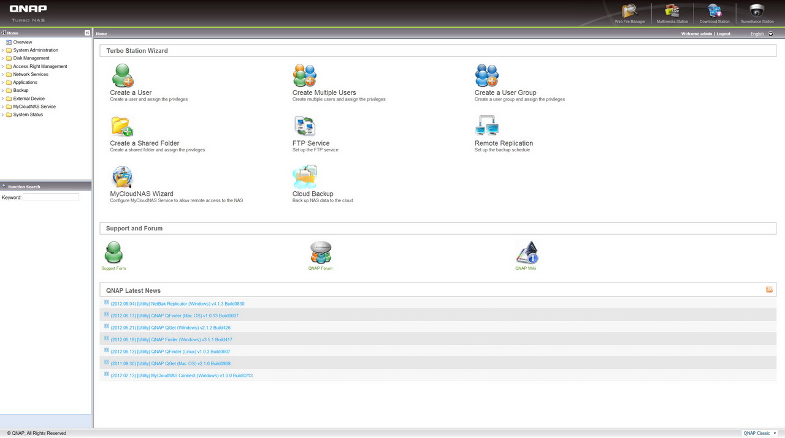Click the Function Search panel header

click(x=45, y=186)
